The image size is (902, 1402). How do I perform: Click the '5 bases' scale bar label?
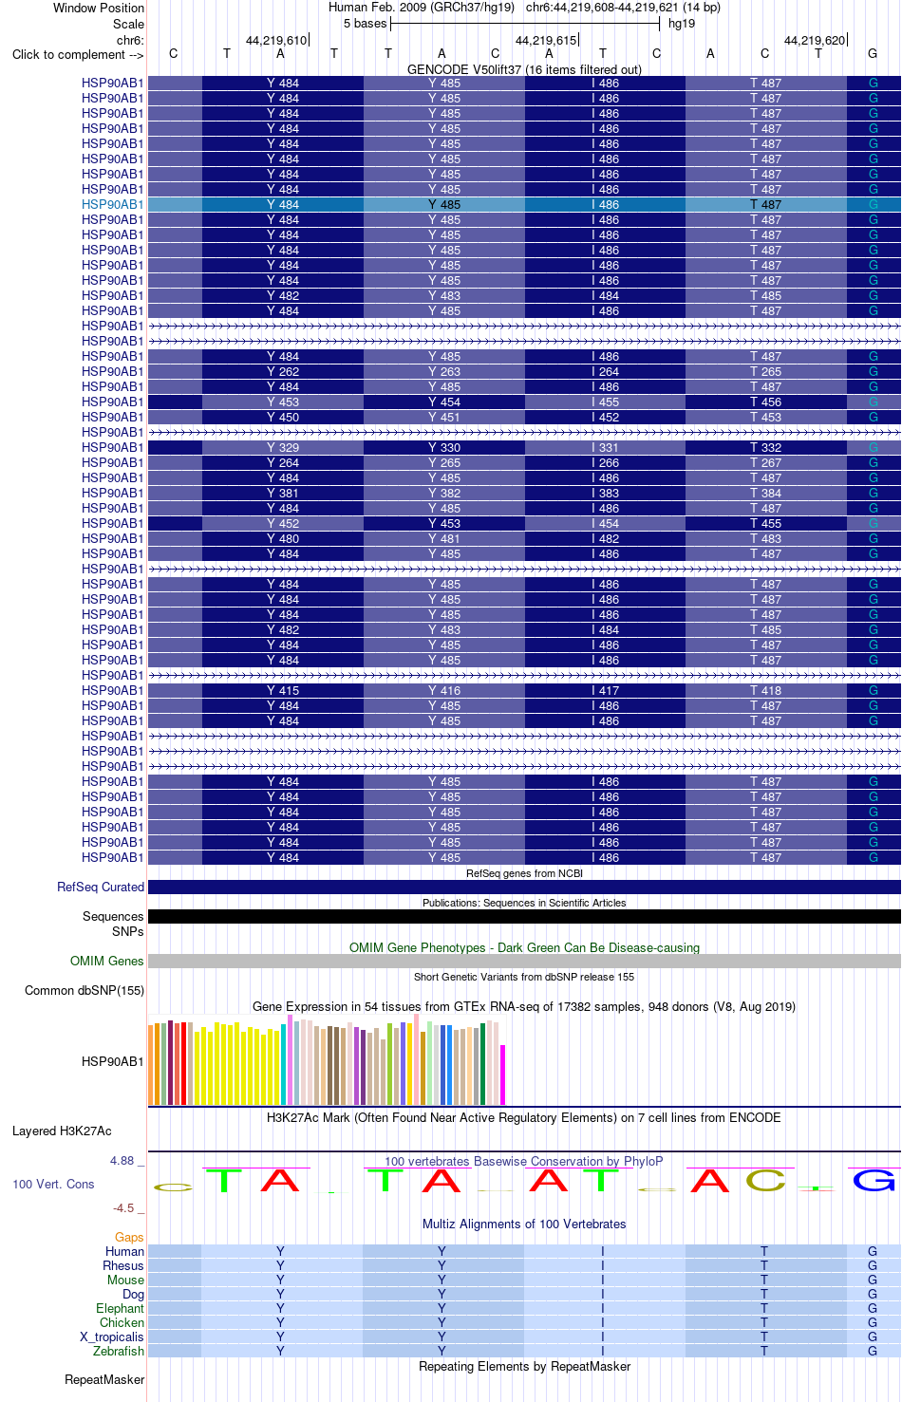click(x=365, y=24)
